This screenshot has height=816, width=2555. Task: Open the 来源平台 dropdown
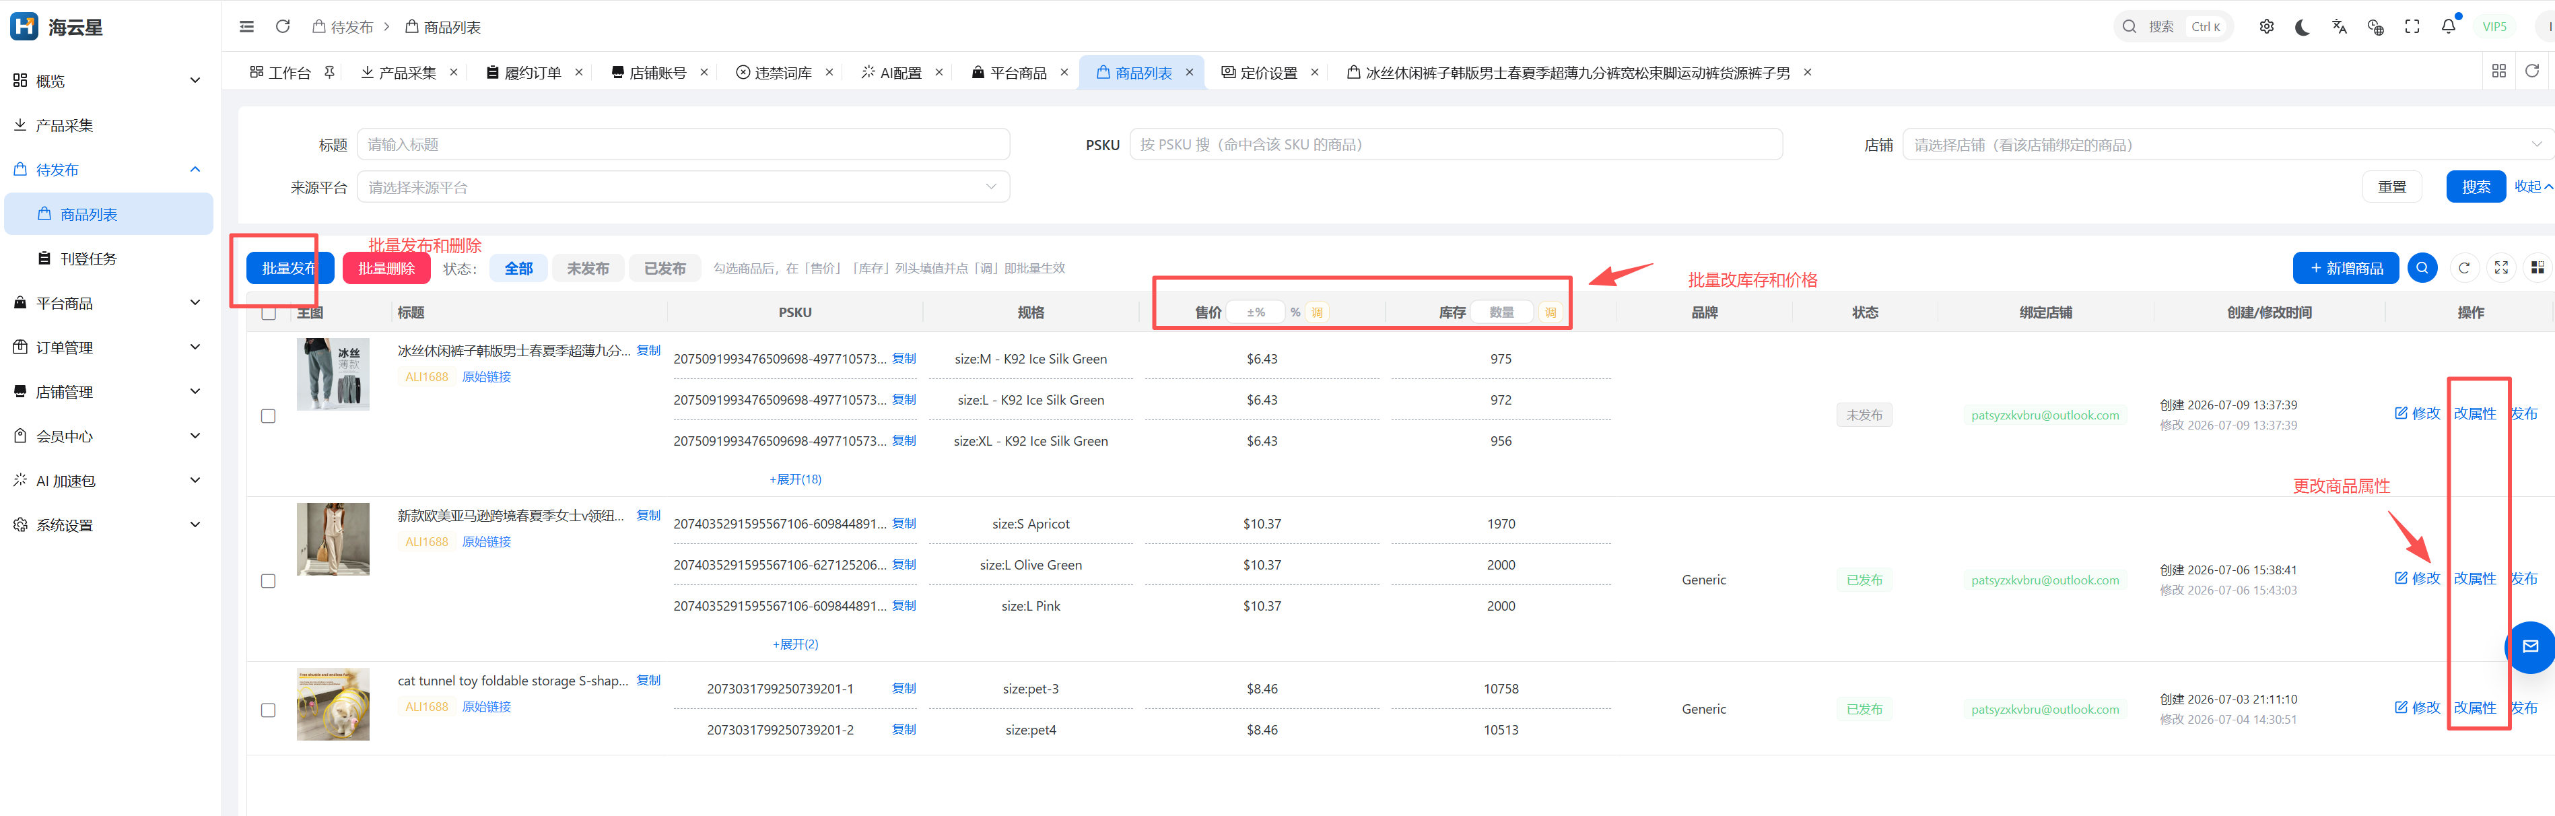pyautogui.click(x=683, y=187)
